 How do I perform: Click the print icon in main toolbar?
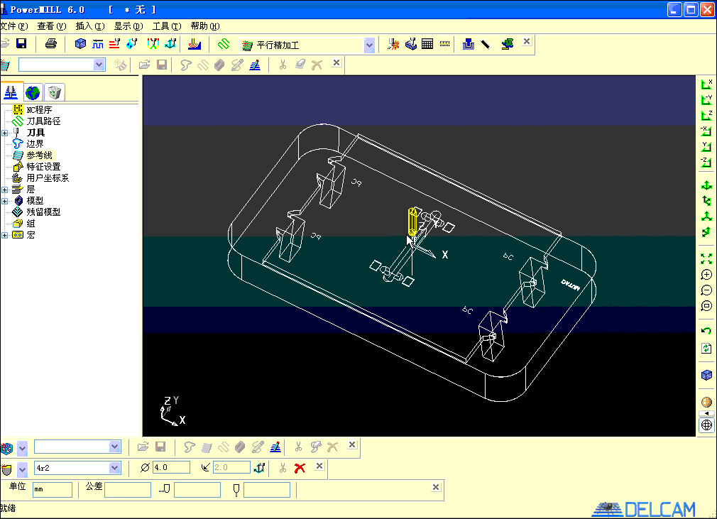point(50,43)
